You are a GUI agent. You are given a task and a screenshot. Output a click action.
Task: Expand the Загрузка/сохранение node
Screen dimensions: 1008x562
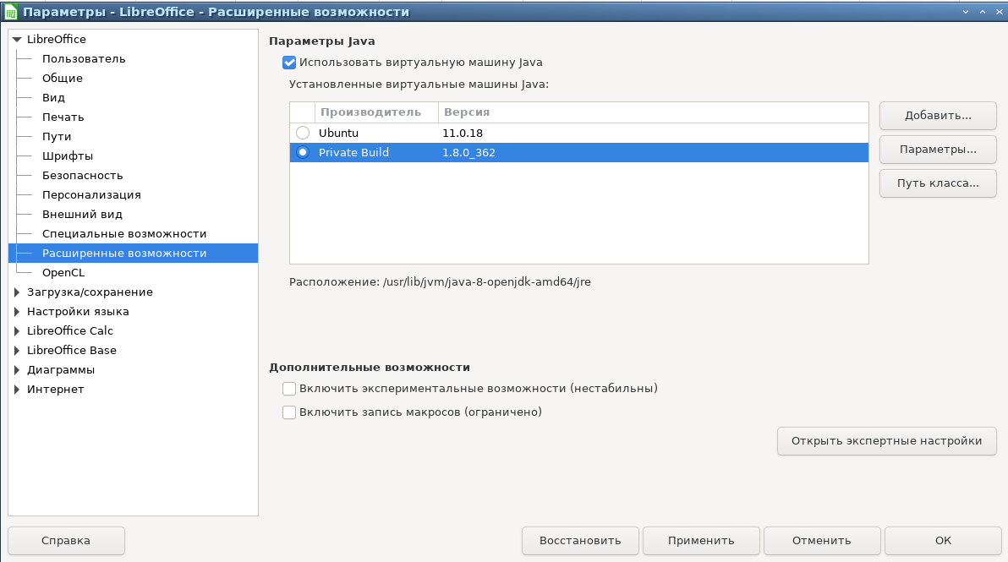[x=18, y=292]
